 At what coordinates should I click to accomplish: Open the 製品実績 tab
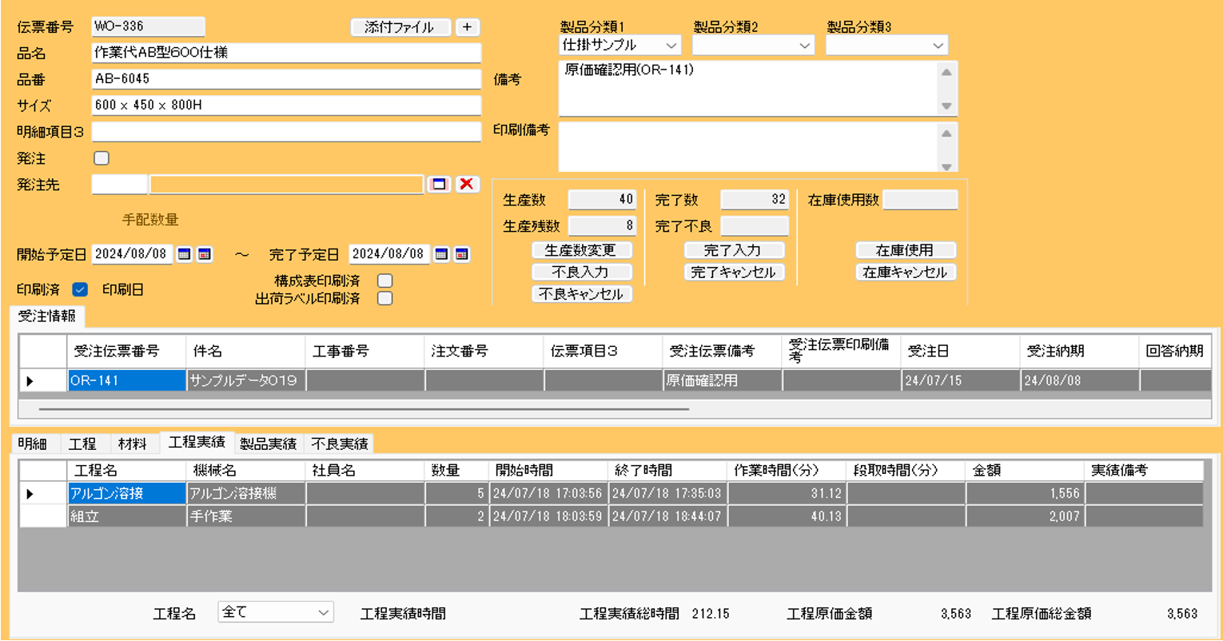click(x=269, y=444)
